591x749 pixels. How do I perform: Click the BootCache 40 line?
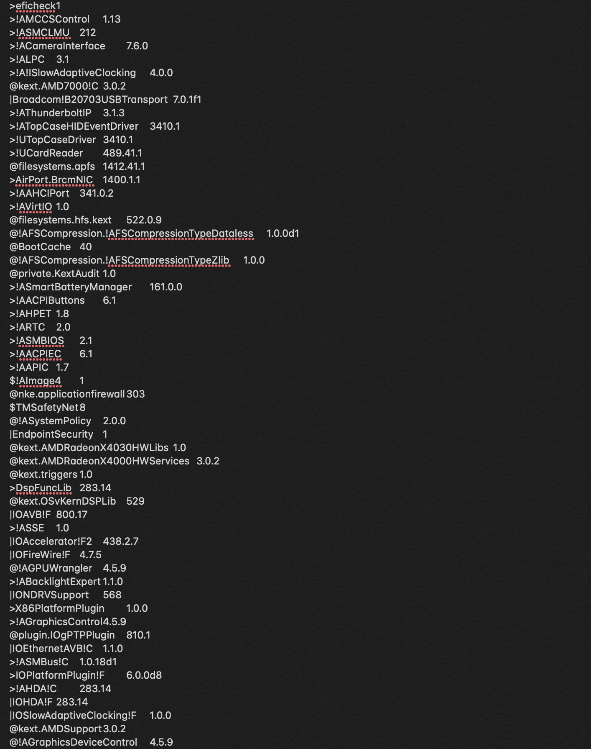[x=44, y=247]
